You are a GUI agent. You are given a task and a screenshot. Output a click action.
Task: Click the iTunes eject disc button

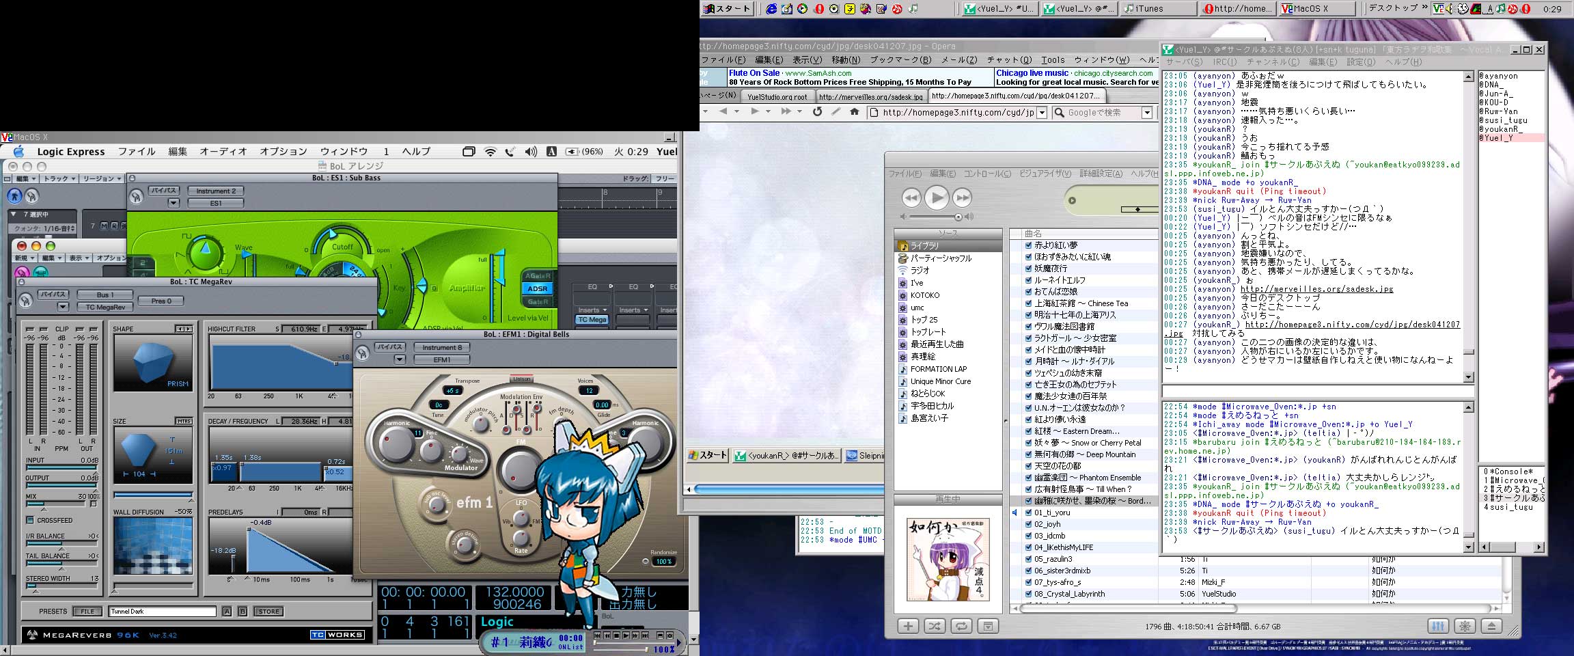pyautogui.click(x=1491, y=626)
